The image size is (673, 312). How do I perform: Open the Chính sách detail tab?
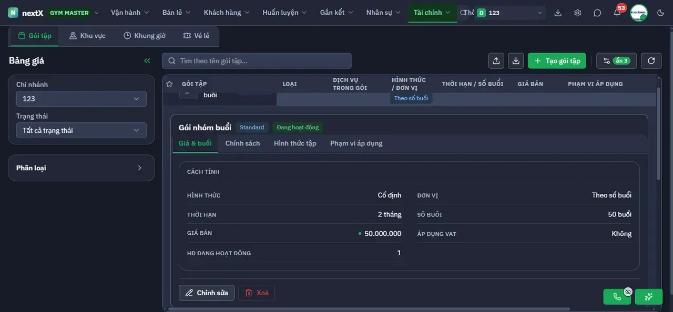pos(242,143)
